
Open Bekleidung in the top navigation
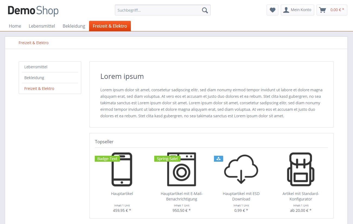point(74,26)
